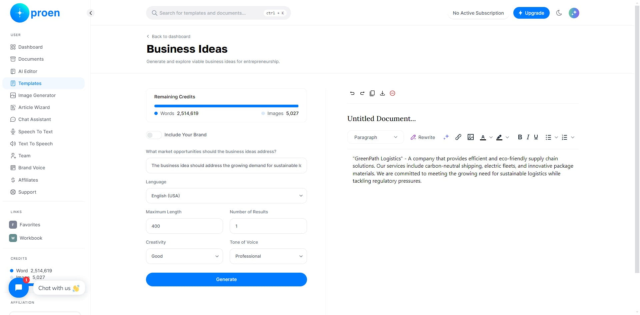Click the search magnifier icon
This screenshot has width=640, height=315.
[154, 13]
